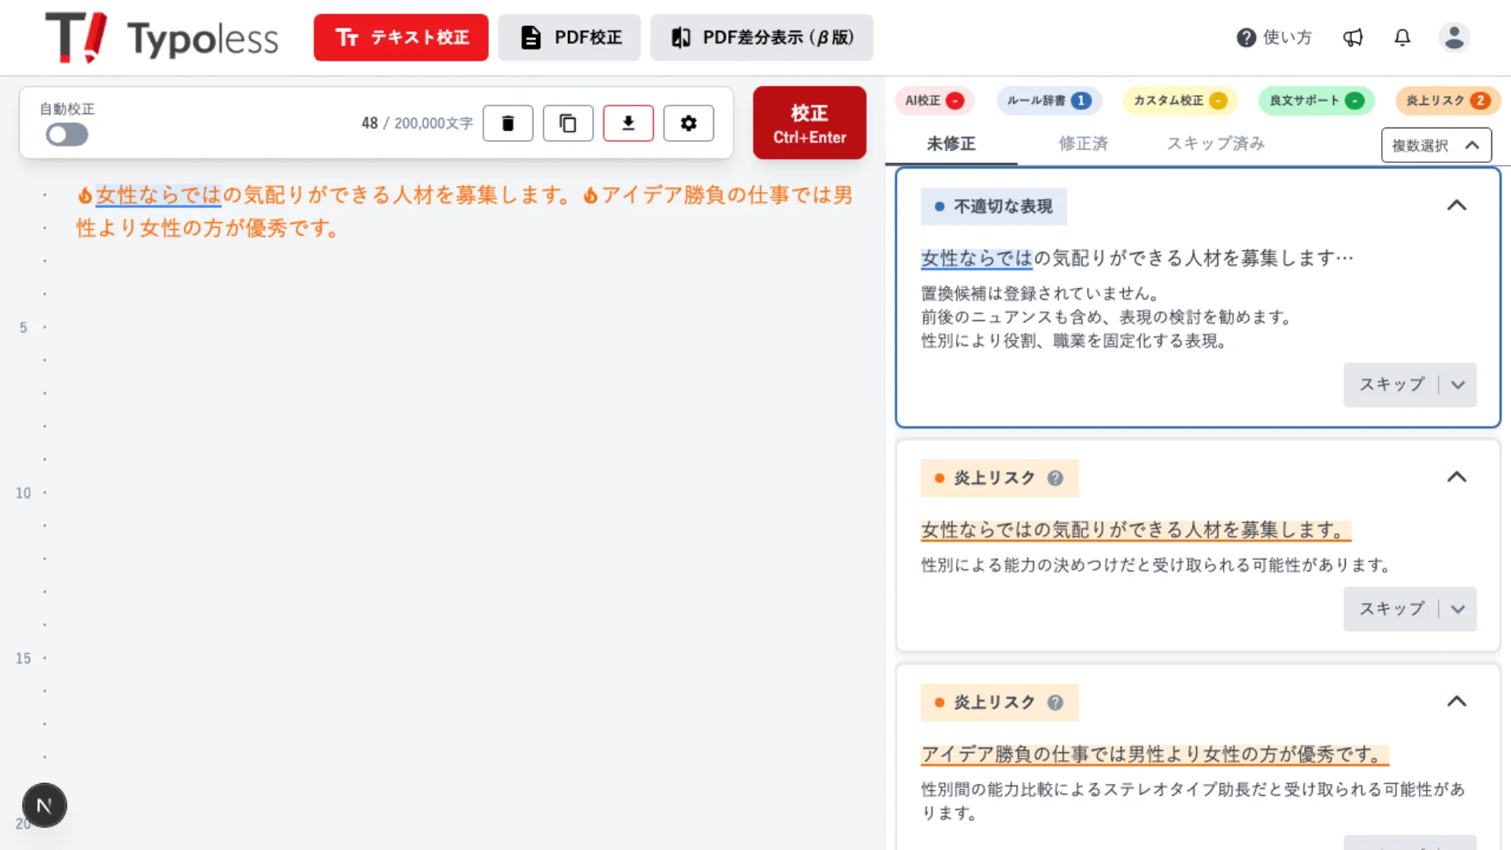This screenshot has height=850, width=1511.
Task: Click the trash delete text icon
Action: pyautogui.click(x=508, y=123)
